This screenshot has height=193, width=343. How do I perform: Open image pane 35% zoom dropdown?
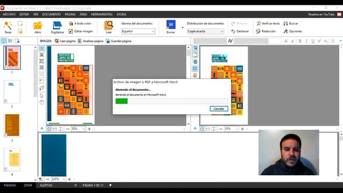click(x=78, y=129)
